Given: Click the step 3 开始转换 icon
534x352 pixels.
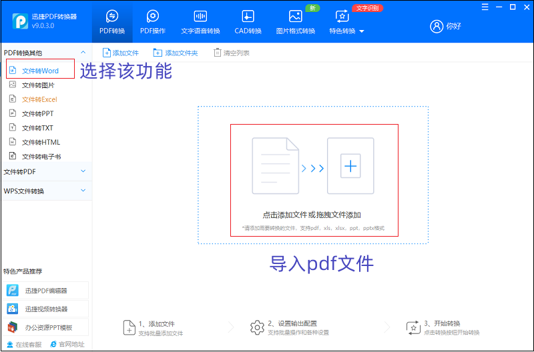Looking at the screenshot, I should click(413, 328).
